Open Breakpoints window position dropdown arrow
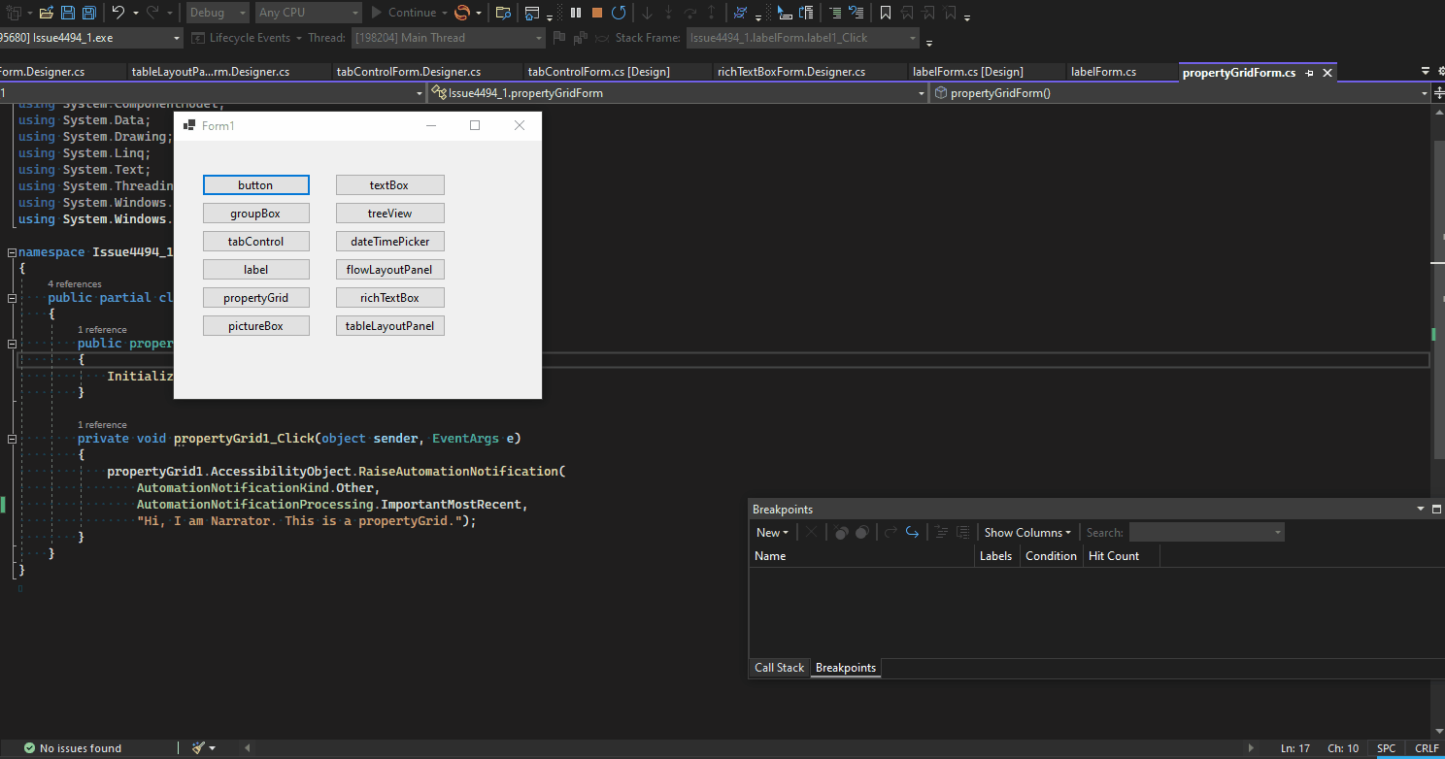 (x=1419, y=509)
